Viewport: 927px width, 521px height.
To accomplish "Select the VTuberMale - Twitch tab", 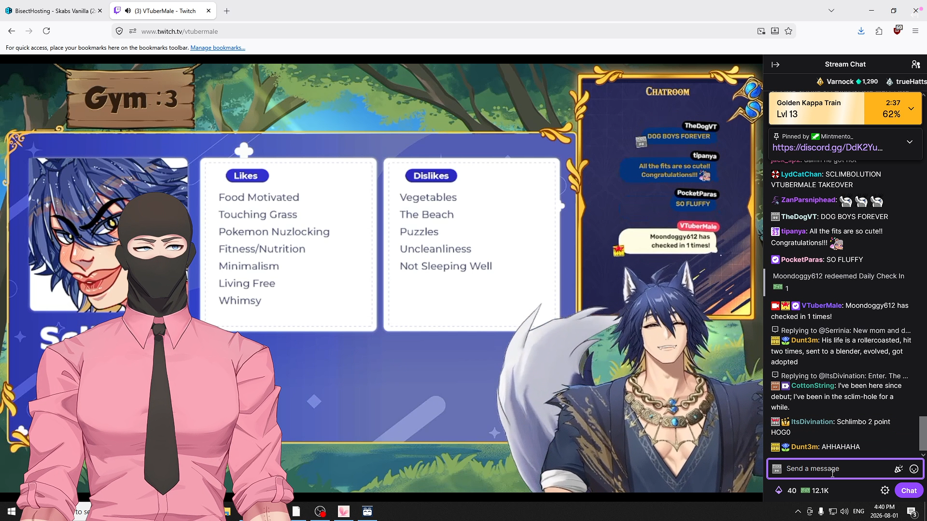I will point(163,11).
